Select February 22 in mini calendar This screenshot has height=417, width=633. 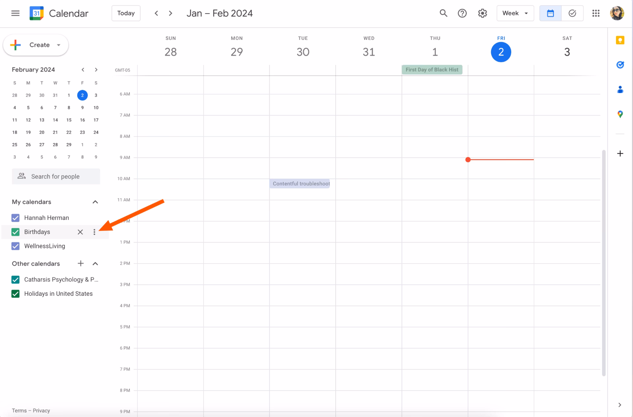69,132
